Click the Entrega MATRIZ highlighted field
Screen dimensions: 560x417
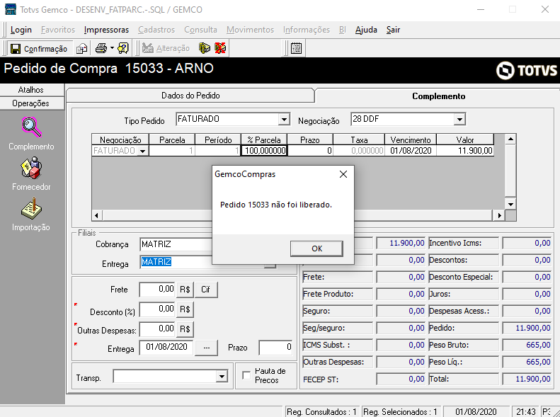(176, 262)
